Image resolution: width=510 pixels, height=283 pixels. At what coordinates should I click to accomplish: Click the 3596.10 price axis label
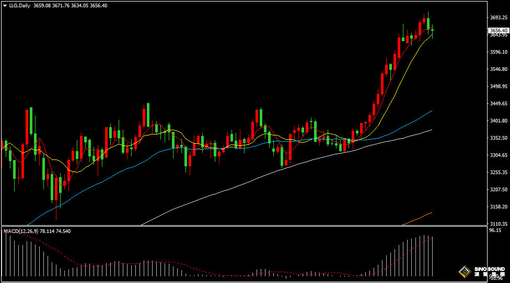pos(499,52)
